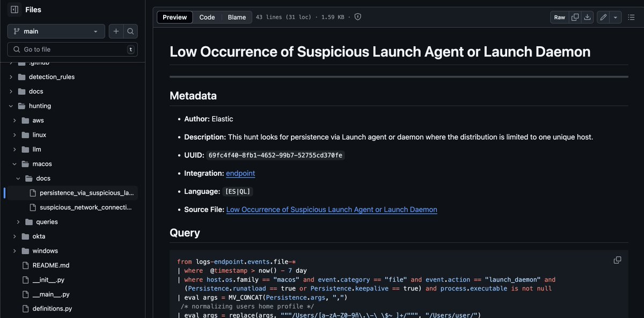
Task: Click the add file plus icon
Action: tap(115, 31)
